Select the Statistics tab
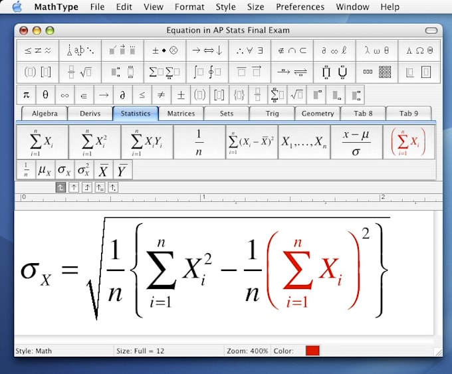 pos(136,114)
